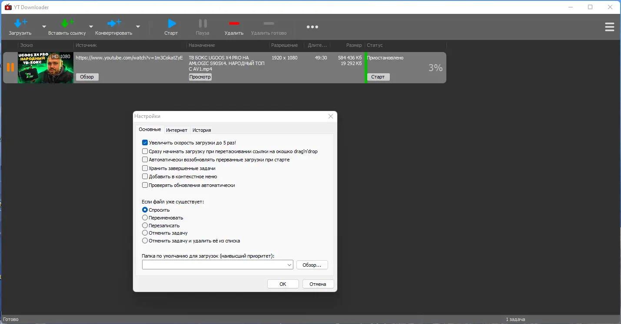This screenshot has height=324, width=621.
Task: Click the 584 436 Кб size value
Action: tap(350, 57)
